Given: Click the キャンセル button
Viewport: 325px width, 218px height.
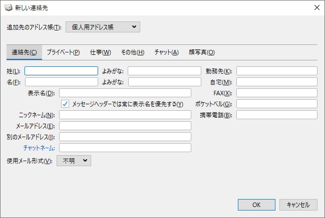Looking at the screenshot, I should coord(298,205).
